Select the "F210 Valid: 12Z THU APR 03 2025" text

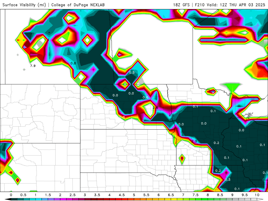(x=230, y=5)
